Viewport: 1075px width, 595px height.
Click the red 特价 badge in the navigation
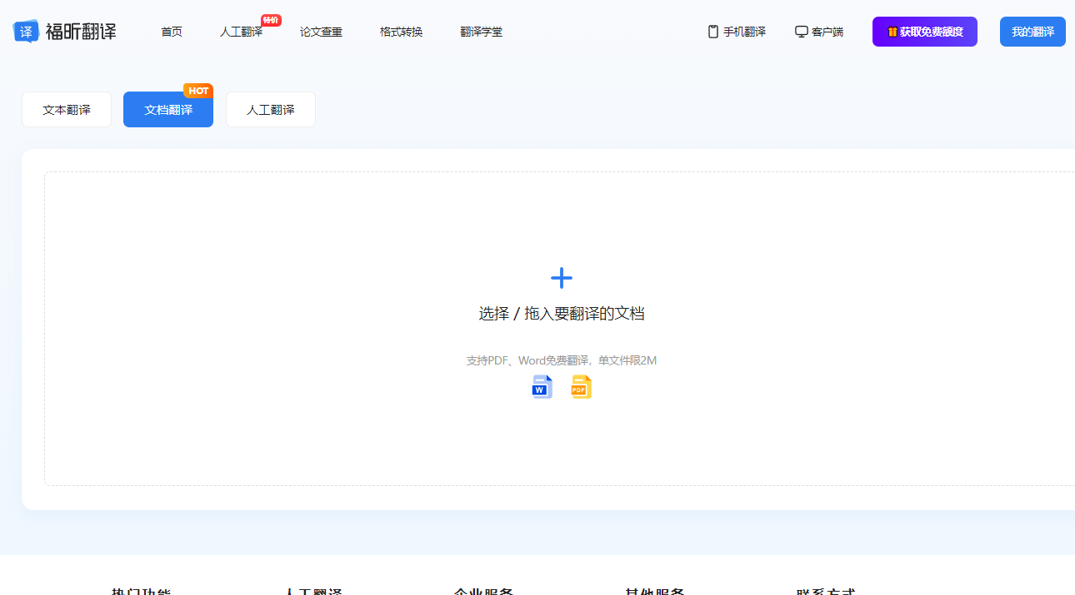[x=271, y=20]
